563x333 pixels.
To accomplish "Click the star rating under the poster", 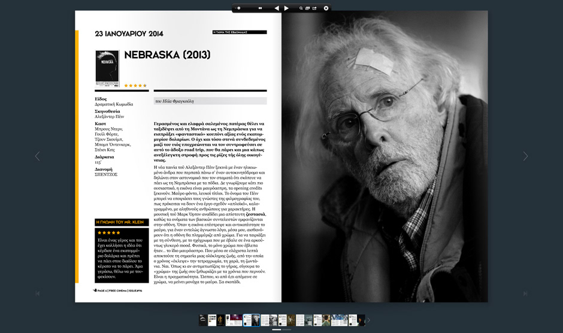I will pyautogui.click(x=135, y=86).
